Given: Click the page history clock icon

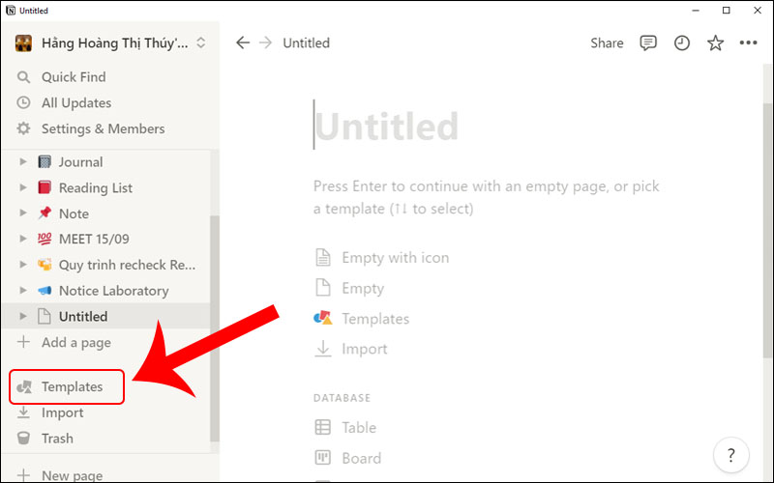Looking at the screenshot, I should click(x=682, y=43).
